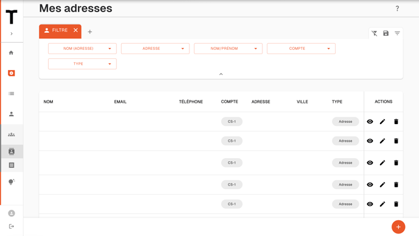Screen dimensions: 419x236
Task: Expand the sidebar with chevron arrow
Action: click(12, 33)
